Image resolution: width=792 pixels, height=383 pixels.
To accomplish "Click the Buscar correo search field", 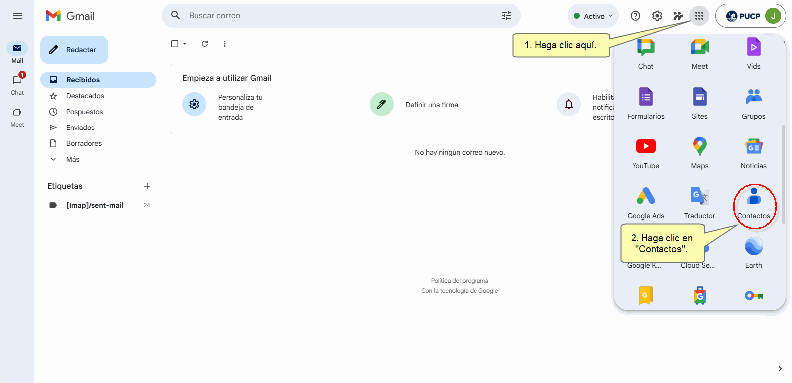I will click(339, 16).
